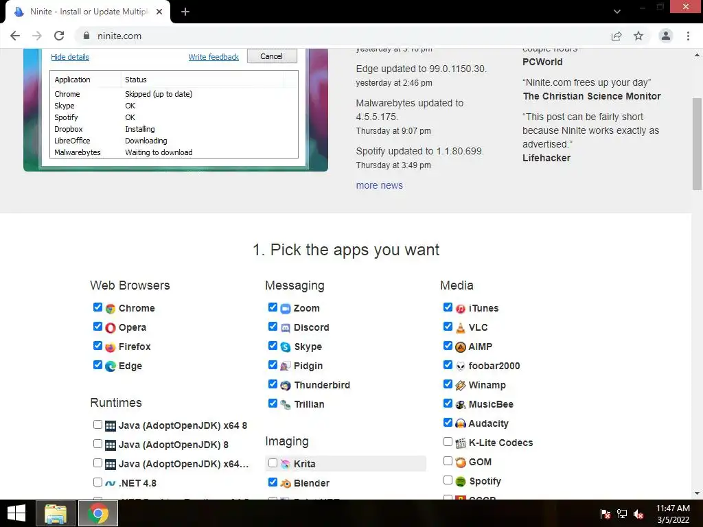Viewport: 703px width, 527px height.
Task: Check the GOM checkbox
Action: click(x=448, y=460)
